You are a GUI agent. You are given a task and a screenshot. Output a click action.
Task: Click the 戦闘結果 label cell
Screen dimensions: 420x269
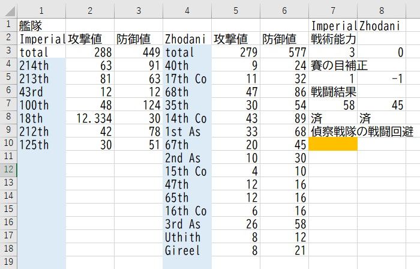pyautogui.click(x=333, y=91)
